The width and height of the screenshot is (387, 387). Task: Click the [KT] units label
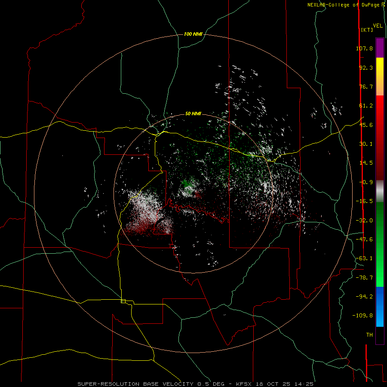[x=367, y=30]
